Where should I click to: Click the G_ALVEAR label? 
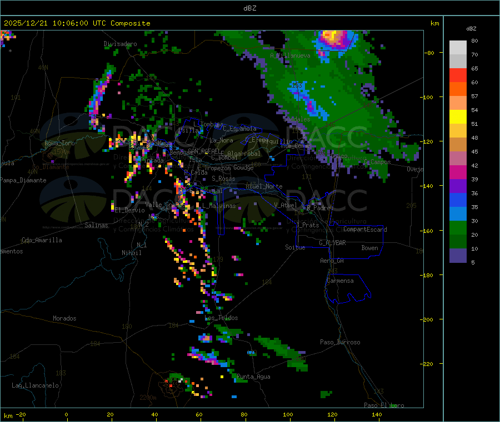click(332, 243)
